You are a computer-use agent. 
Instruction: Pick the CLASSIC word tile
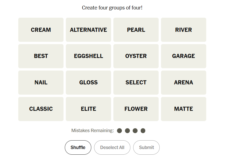pyautogui.click(x=41, y=109)
